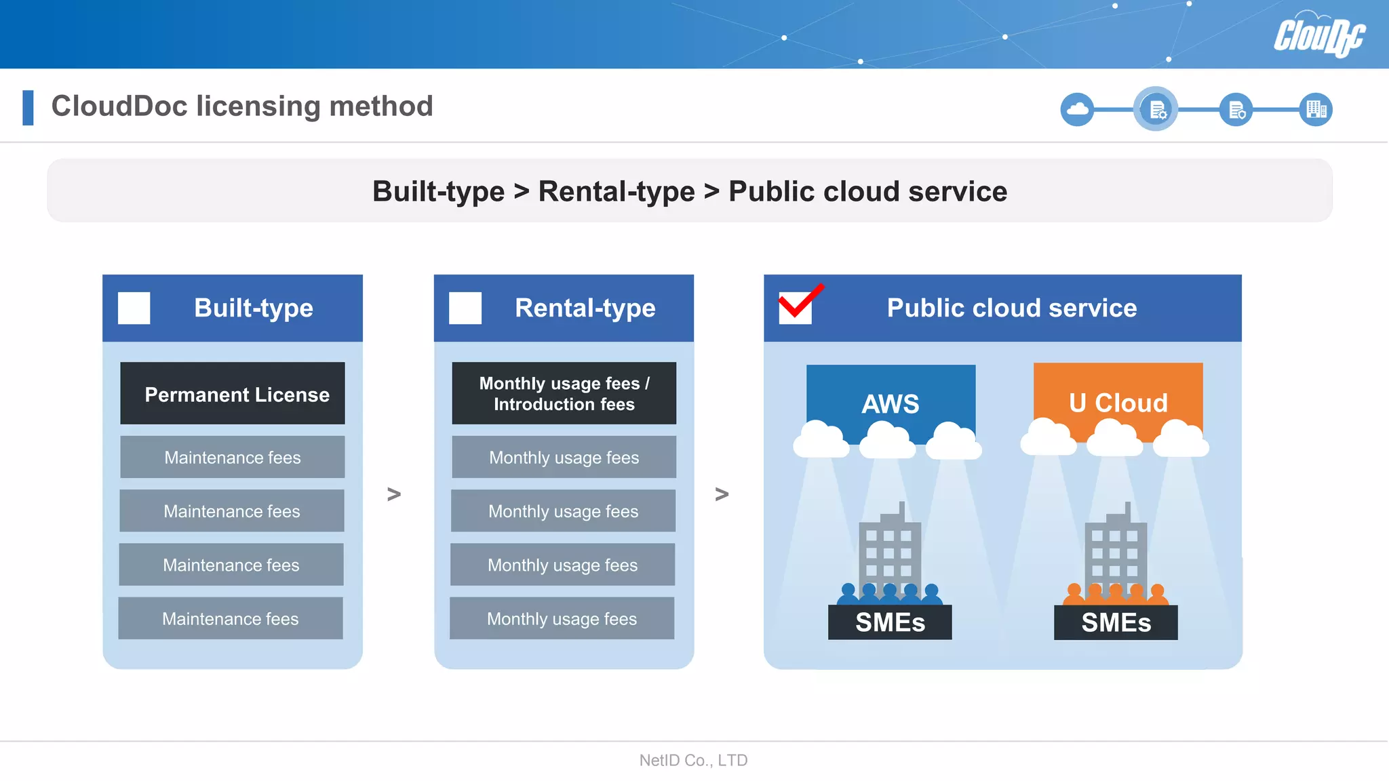
Task: Click the third Monthly usage fees bar
Action: click(x=563, y=565)
